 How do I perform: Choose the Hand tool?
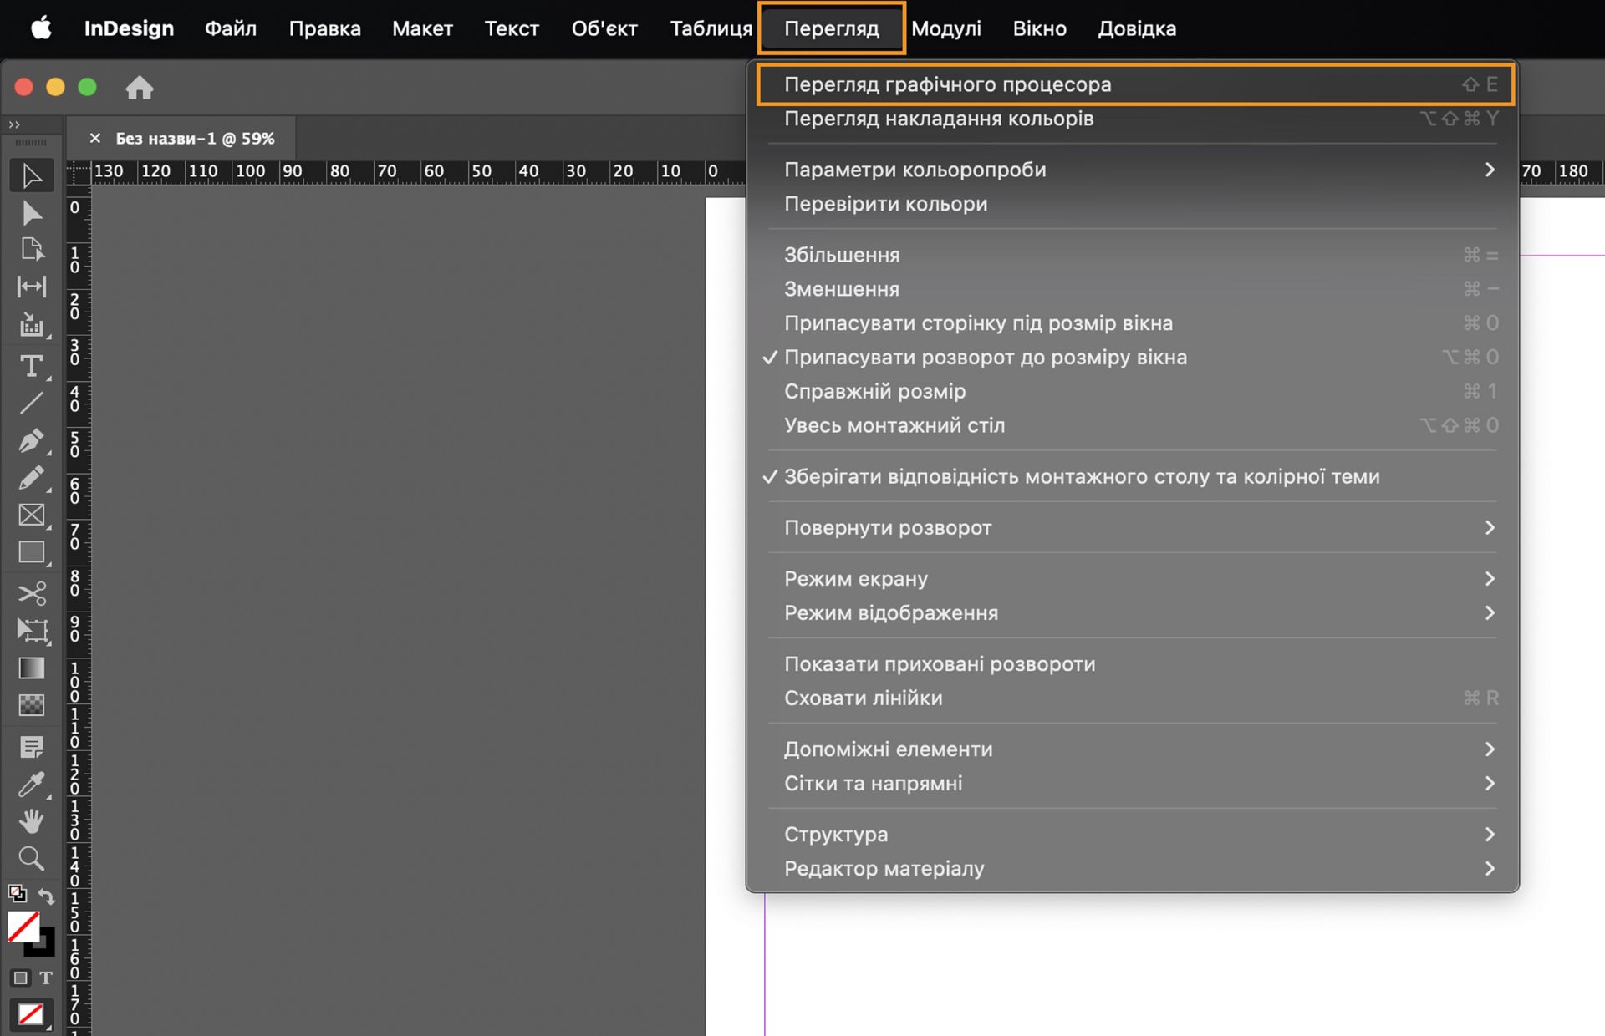coord(32,821)
